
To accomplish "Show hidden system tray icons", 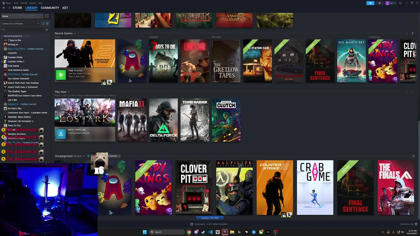I will 383,232.
